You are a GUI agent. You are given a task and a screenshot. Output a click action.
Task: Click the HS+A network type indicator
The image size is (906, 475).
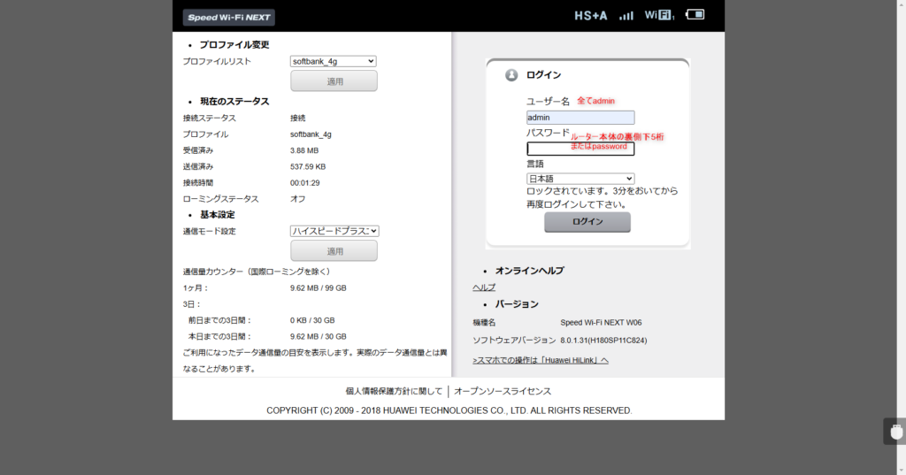pos(591,16)
